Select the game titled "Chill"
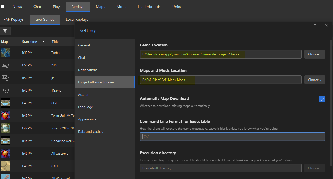Image resolution: width=333 pixels, height=179 pixels. pos(54,103)
